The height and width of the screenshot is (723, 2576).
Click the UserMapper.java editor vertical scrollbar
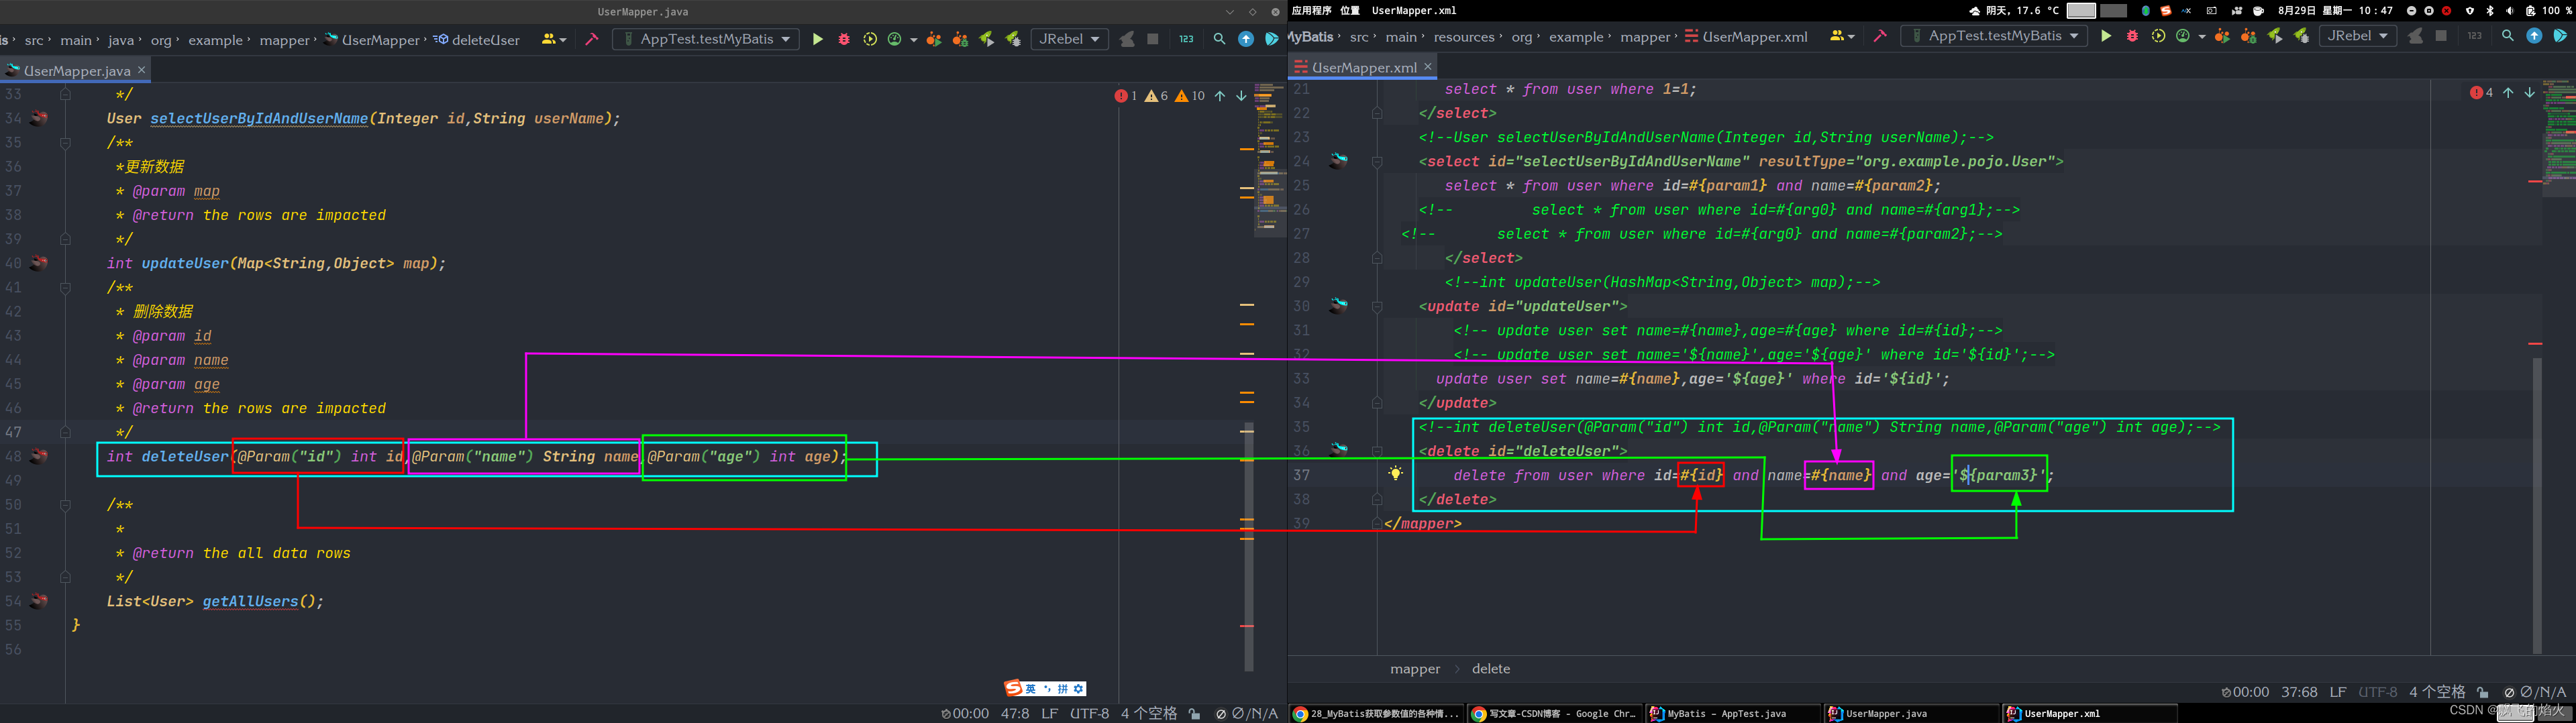pos(1248,547)
